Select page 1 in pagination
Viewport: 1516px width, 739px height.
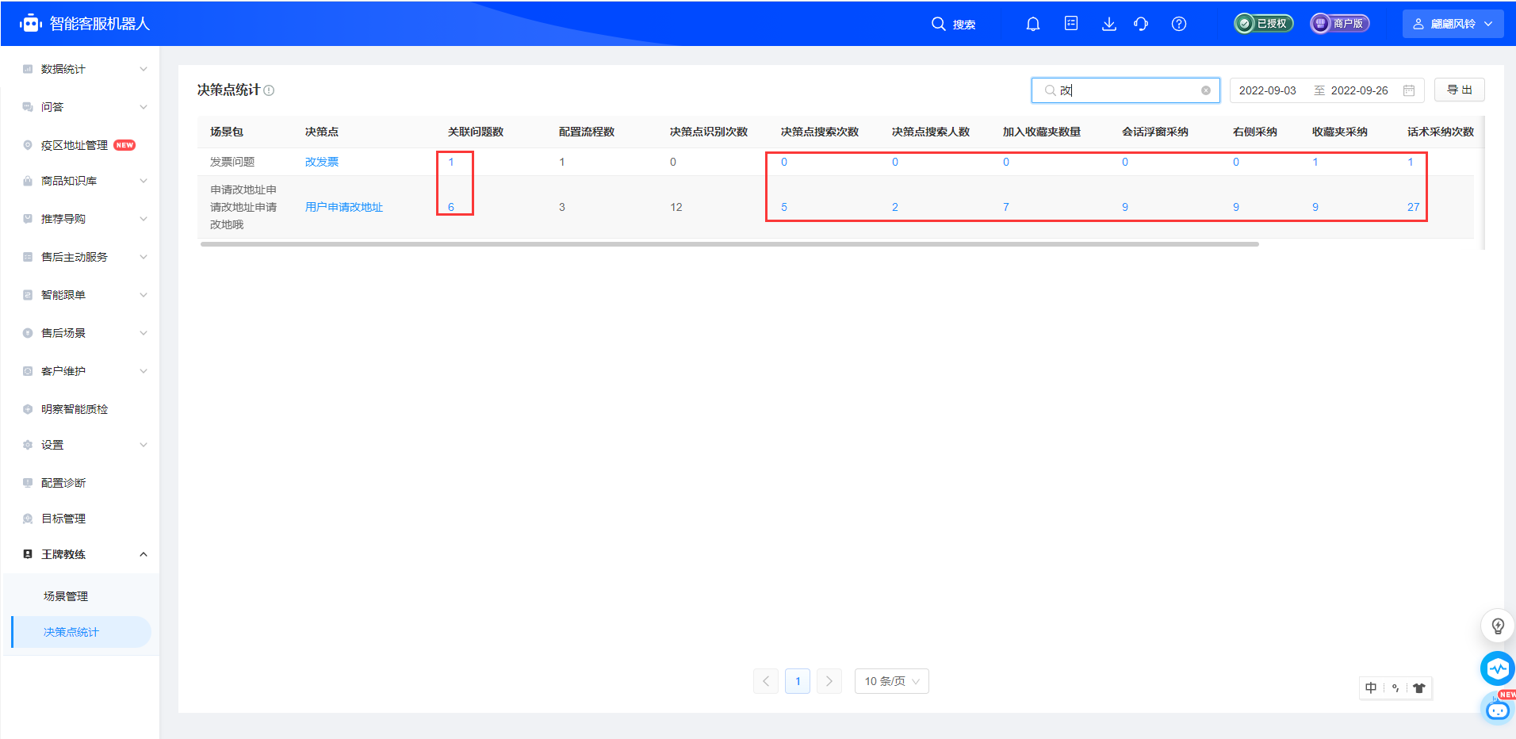[x=798, y=681]
